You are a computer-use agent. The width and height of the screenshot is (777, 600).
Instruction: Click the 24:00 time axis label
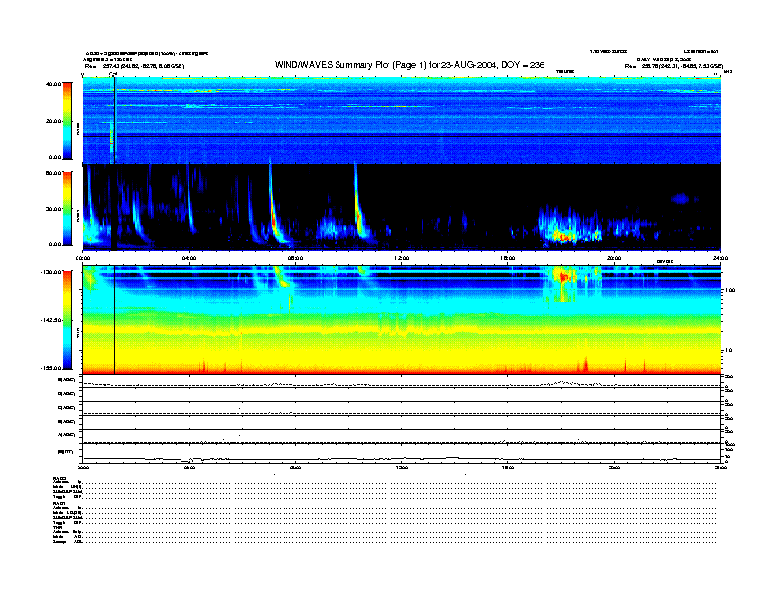click(x=720, y=259)
